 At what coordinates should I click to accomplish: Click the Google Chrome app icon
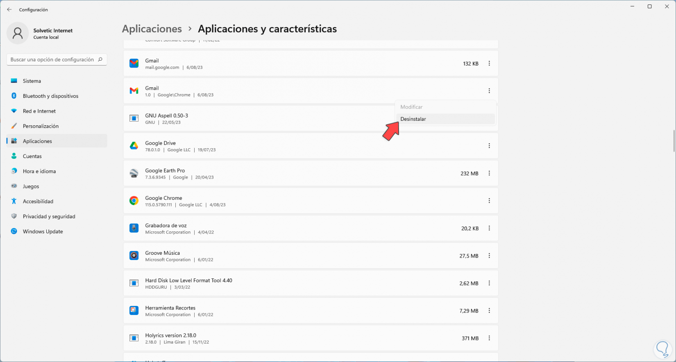(134, 201)
